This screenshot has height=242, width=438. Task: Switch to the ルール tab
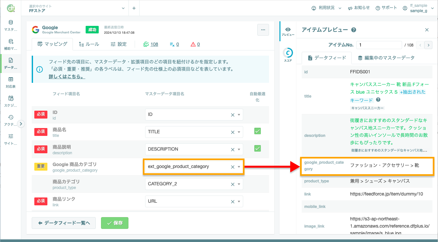tap(89, 44)
